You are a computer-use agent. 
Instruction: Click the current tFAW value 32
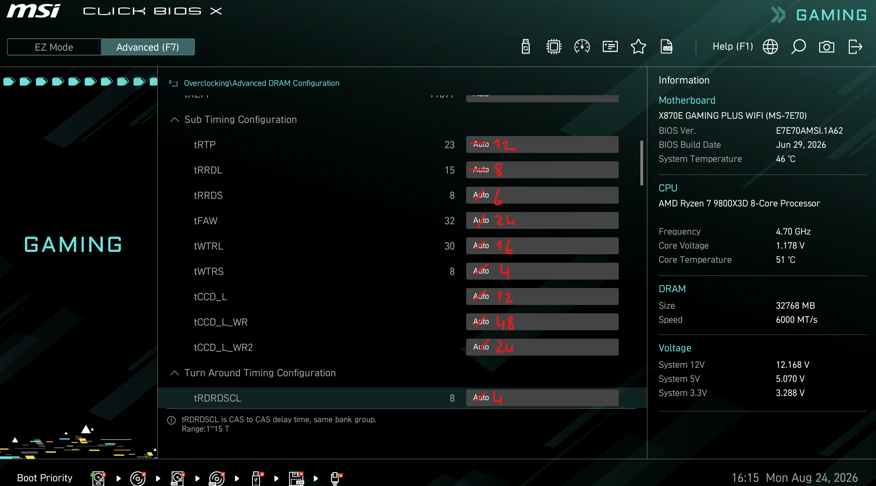(x=450, y=221)
